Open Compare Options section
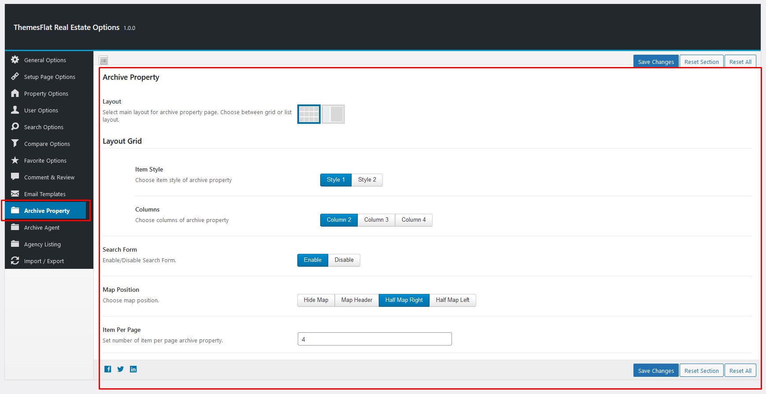Viewport: 766px width, 394px height. (49, 144)
